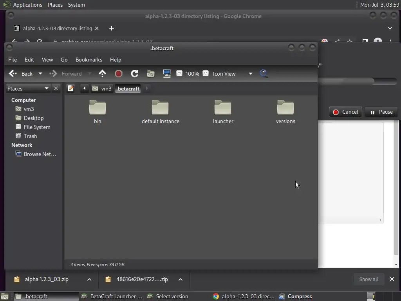Open the File menu
This screenshot has height=301, width=401.
(13, 60)
